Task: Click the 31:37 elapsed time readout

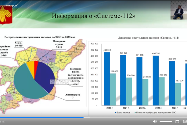Action: point(3,122)
